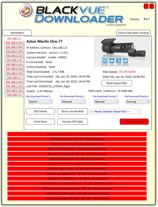Select the DashCam Tesla Model S #1 status row
The image size is (158, 207).
tap(77, 149)
